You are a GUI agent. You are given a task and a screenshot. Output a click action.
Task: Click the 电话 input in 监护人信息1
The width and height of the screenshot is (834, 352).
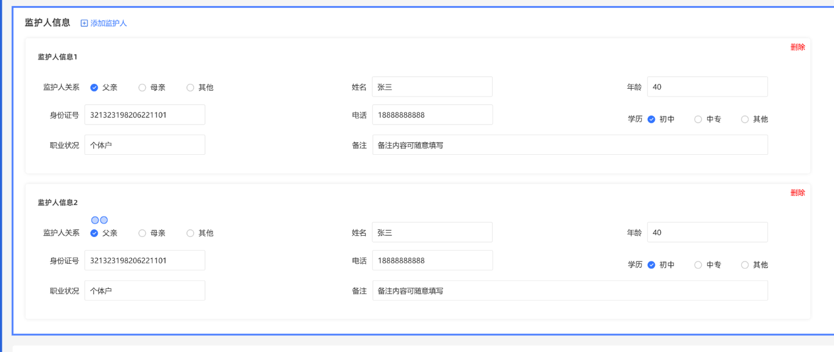[432, 115]
